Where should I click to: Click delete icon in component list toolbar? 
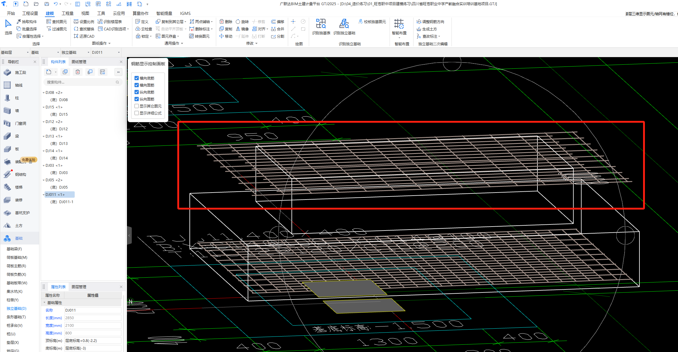coord(78,72)
